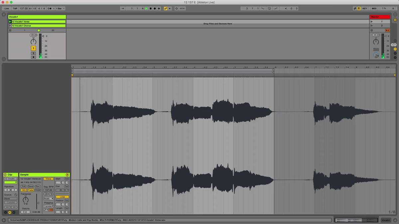Open the Beats warp mode dropdown
Screen dimensions: 399x224
click(x=48, y=198)
